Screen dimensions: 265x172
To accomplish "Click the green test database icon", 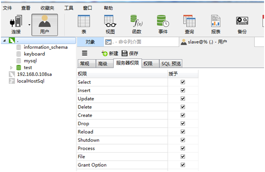I will [19, 68].
